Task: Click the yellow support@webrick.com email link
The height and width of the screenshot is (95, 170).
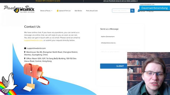Action: [33, 40]
